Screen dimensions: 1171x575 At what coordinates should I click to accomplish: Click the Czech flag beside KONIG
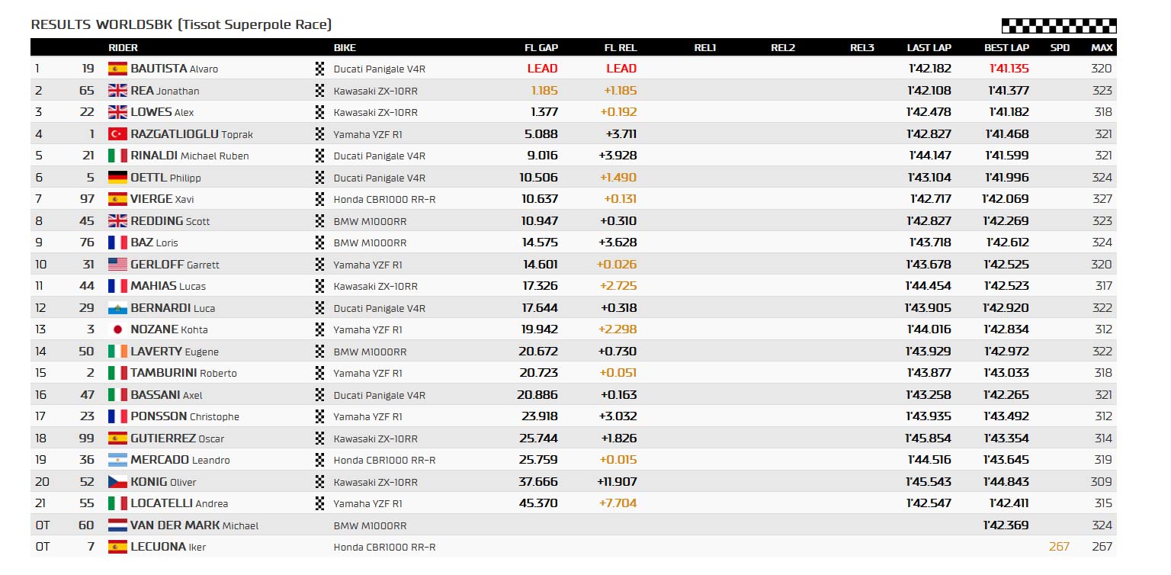(117, 482)
